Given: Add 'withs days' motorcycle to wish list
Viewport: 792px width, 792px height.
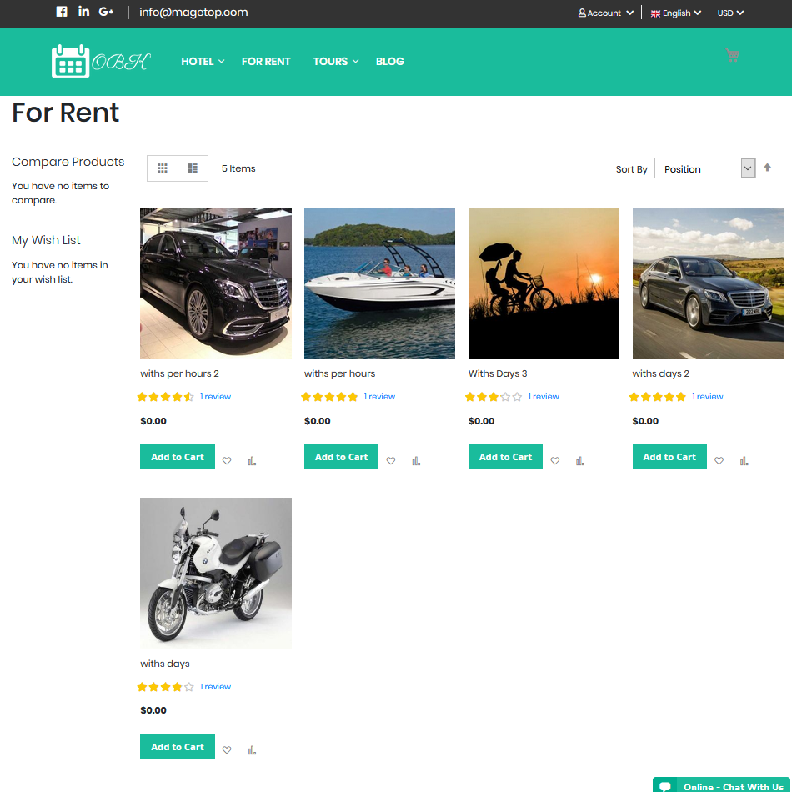Looking at the screenshot, I should (x=227, y=750).
